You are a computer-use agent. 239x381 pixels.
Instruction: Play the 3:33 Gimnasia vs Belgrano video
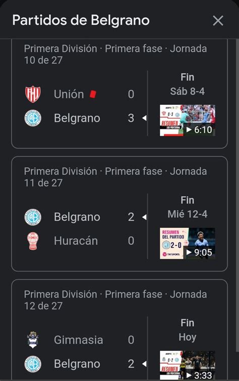click(187, 365)
